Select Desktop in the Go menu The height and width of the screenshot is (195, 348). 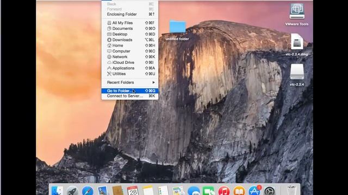pos(130,34)
